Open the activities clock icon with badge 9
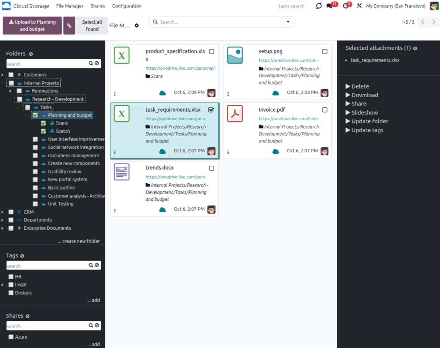Image resolution: width=440 pixels, height=348 pixels. (x=345, y=6)
